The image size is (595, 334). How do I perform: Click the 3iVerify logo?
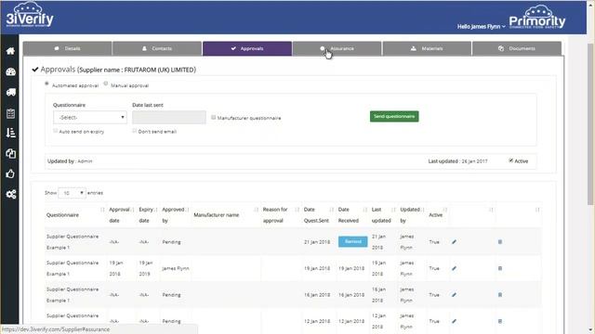coord(30,15)
